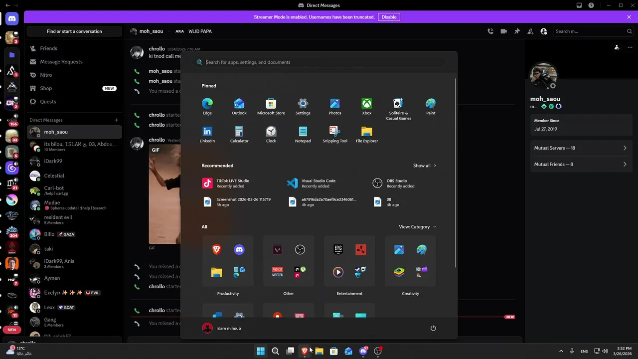The image size is (638, 359).
Task: Open the Xbox app
Action: tap(366, 107)
